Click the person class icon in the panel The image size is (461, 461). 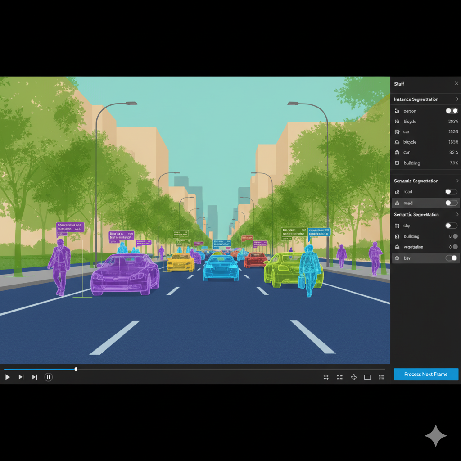(397, 111)
